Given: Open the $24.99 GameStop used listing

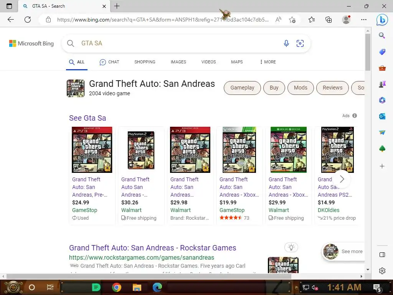Looking at the screenshot, I should [92, 176].
